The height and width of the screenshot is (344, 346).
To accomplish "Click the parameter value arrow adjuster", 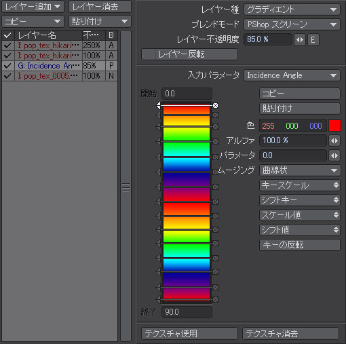I will pyautogui.click(x=334, y=155).
